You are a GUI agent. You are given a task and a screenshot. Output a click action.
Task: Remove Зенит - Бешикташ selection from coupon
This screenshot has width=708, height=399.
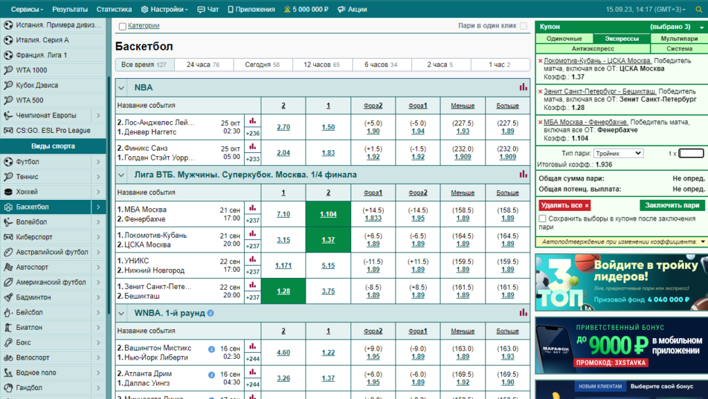540,91
